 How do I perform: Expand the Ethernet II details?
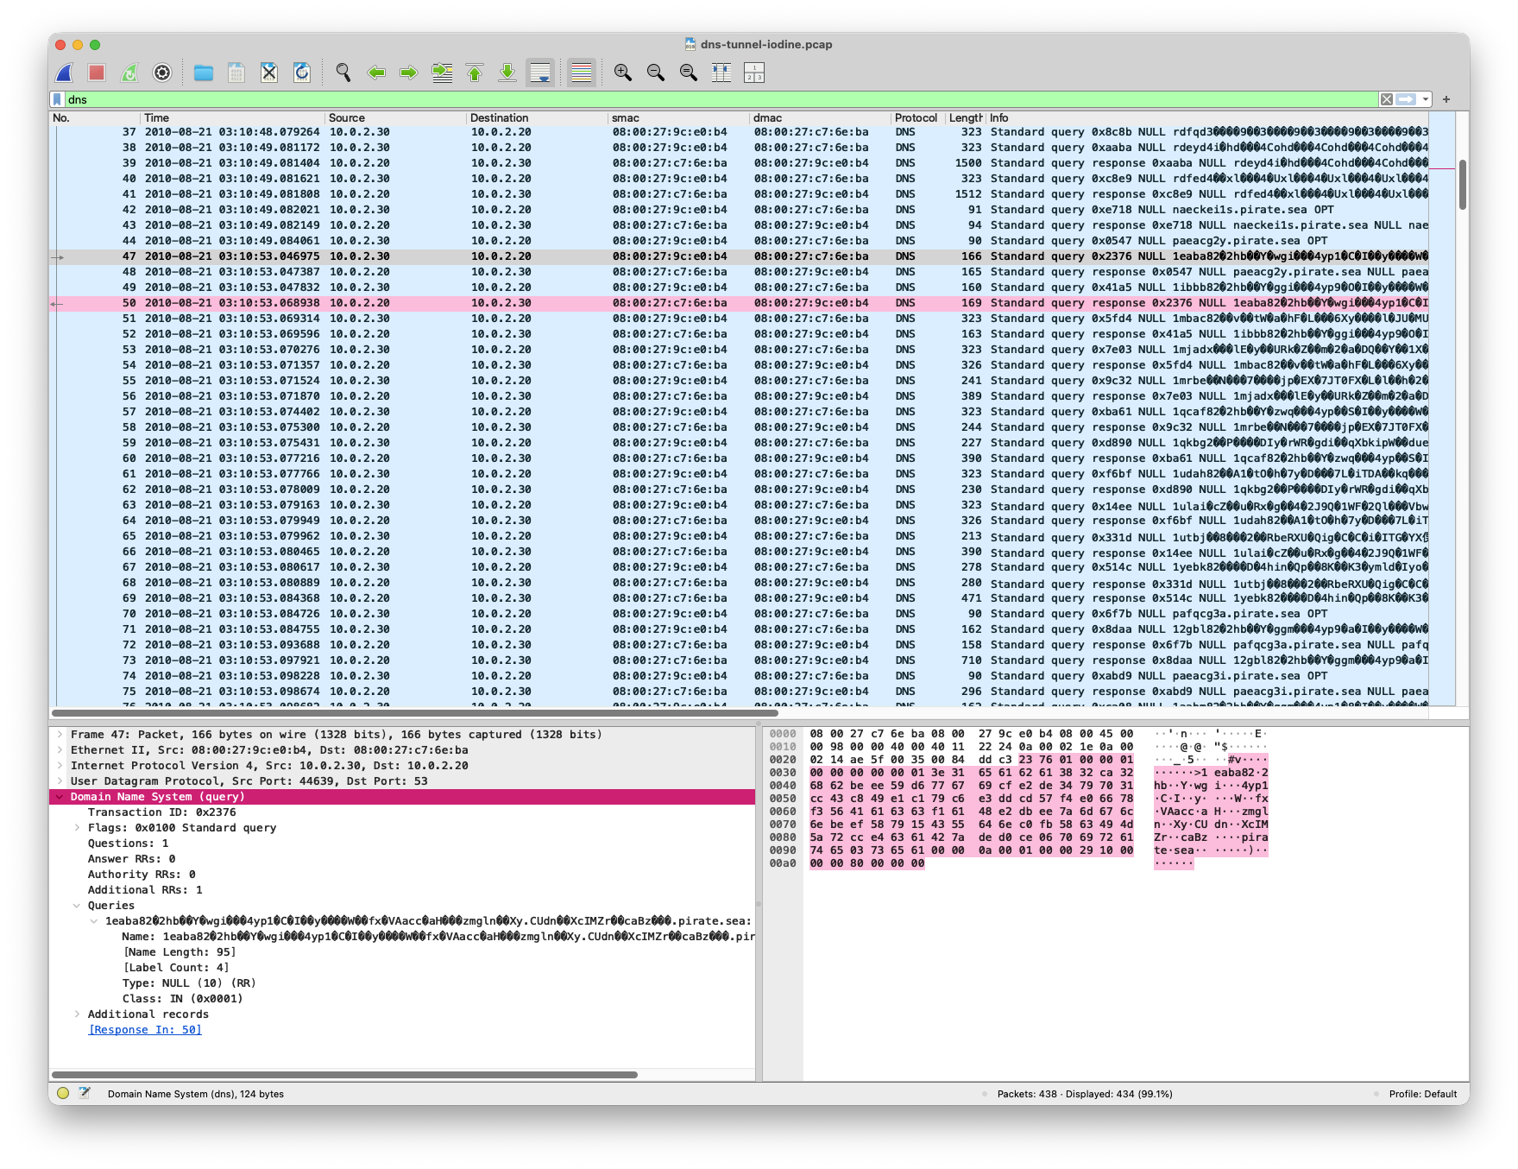point(60,750)
